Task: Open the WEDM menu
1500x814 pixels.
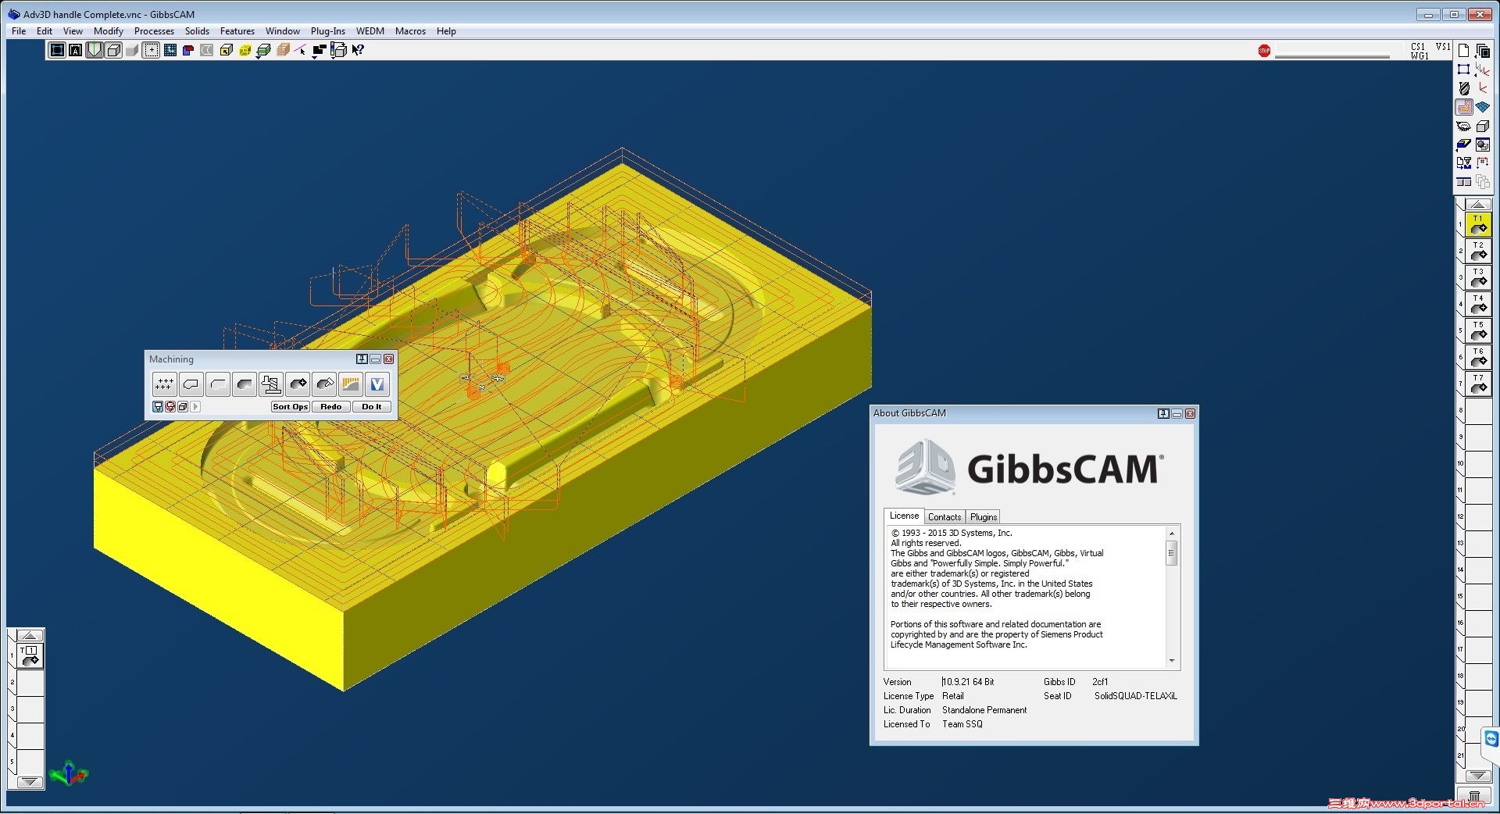Action: pos(370,31)
